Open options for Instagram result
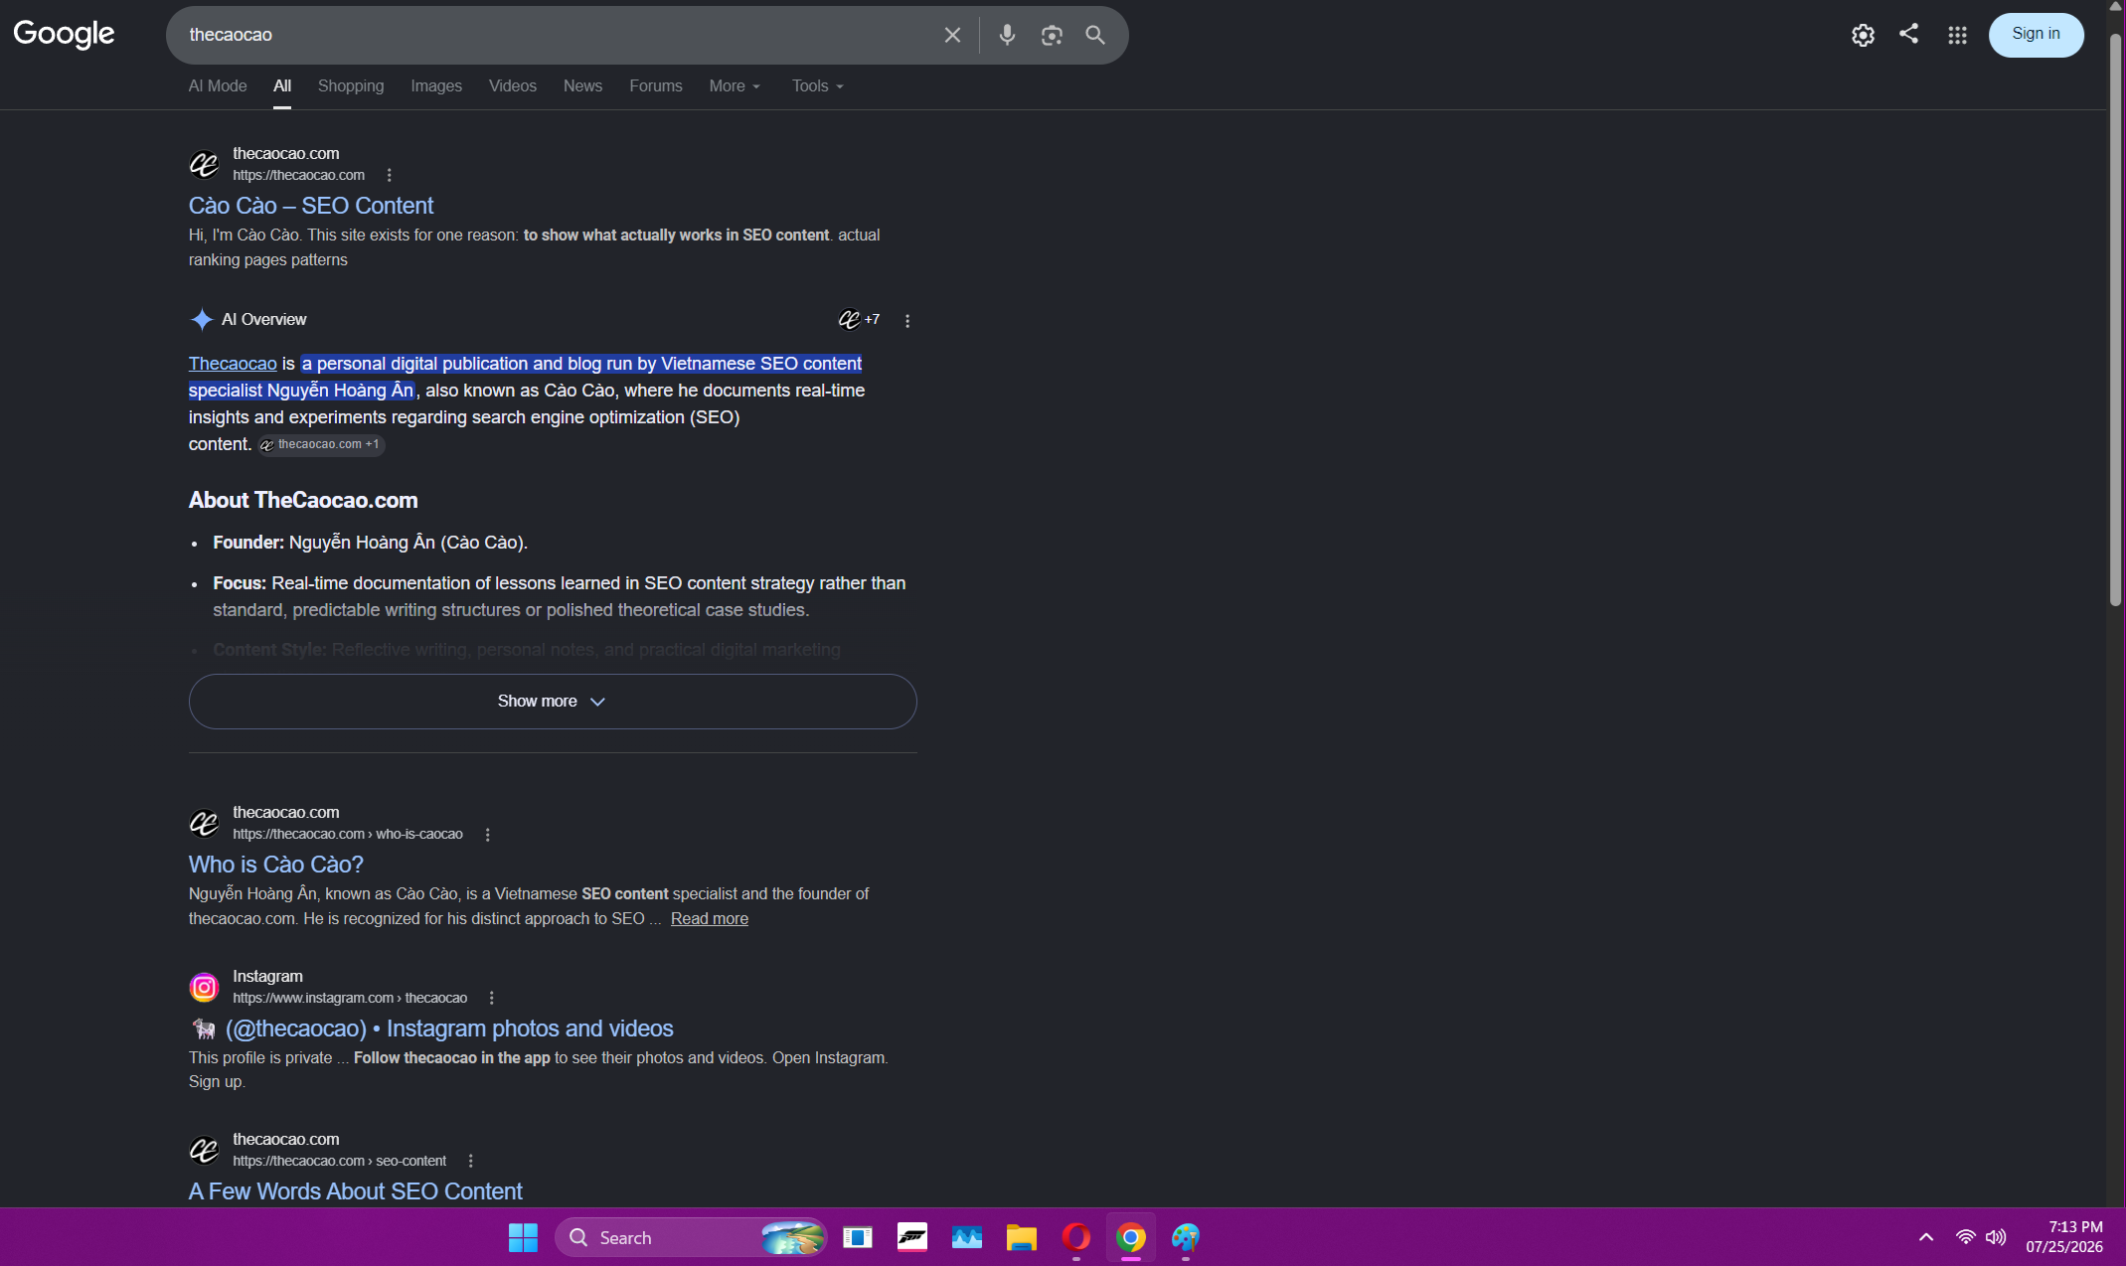This screenshot has height=1266, width=2126. (x=491, y=998)
